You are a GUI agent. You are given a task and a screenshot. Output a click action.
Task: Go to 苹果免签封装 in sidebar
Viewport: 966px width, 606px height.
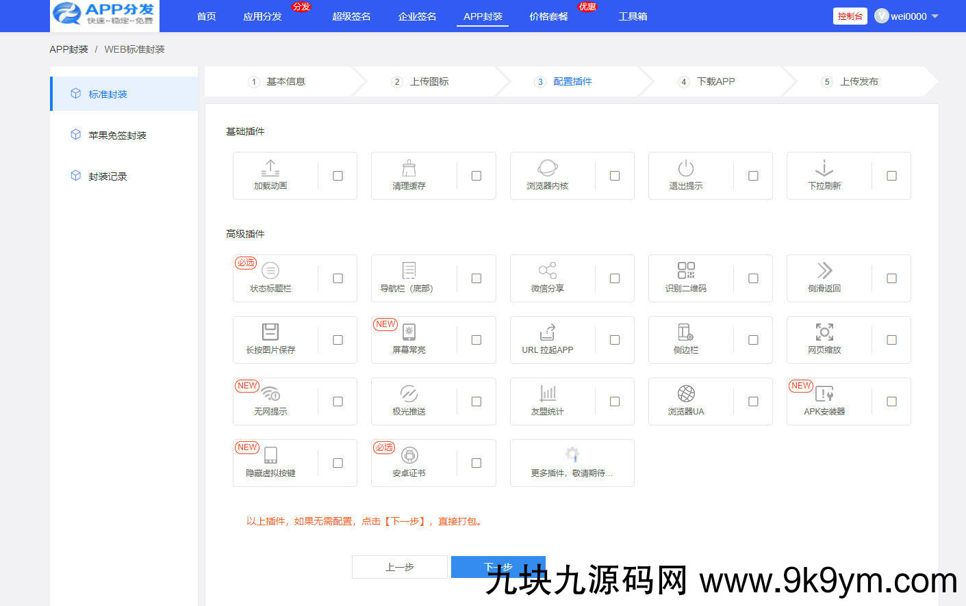(x=117, y=135)
